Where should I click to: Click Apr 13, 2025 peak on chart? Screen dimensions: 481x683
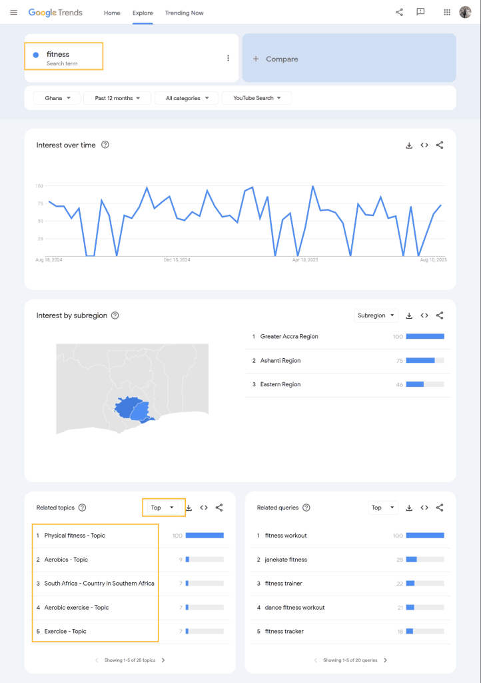click(312, 187)
